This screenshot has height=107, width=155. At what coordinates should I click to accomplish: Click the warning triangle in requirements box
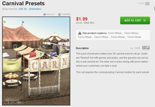pyautogui.click(x=80, y=33)
